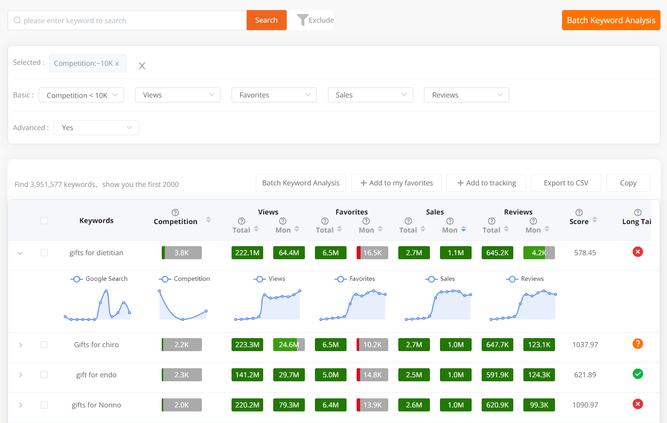
Task: Select the Gifts for chiro checkbox
Action: coord(44,345)
